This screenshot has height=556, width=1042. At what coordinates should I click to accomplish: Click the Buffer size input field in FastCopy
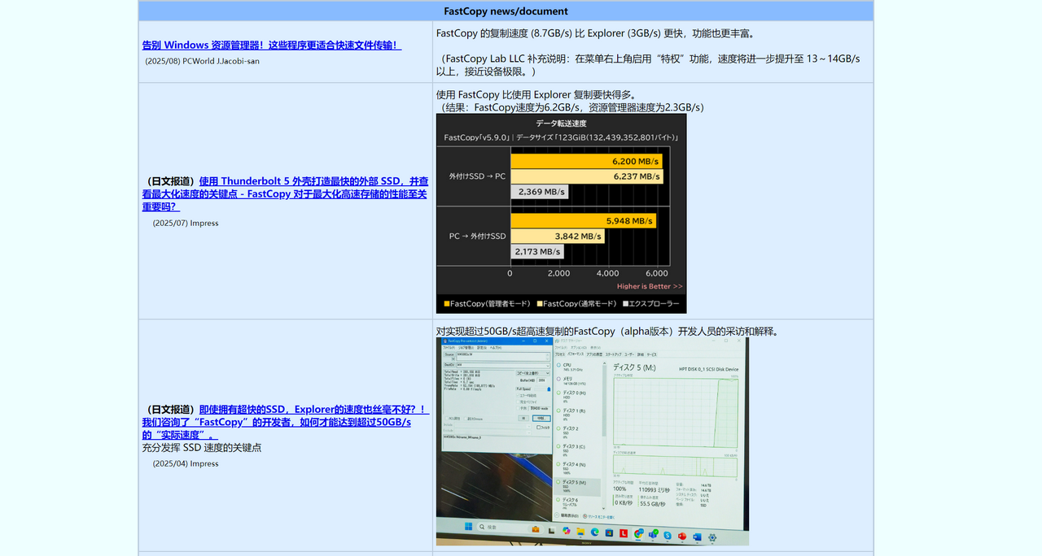[541, 380]
